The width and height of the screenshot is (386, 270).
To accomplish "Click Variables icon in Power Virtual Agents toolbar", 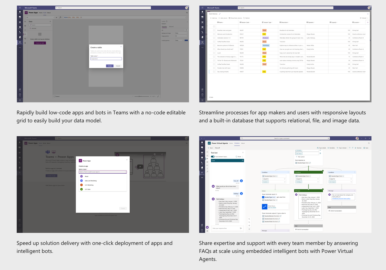I will pos(328,148).
